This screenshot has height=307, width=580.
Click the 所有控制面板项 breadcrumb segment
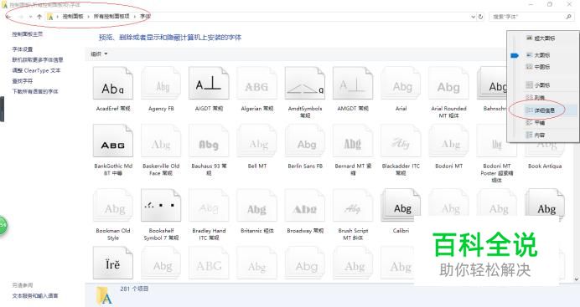coord(111,17)
